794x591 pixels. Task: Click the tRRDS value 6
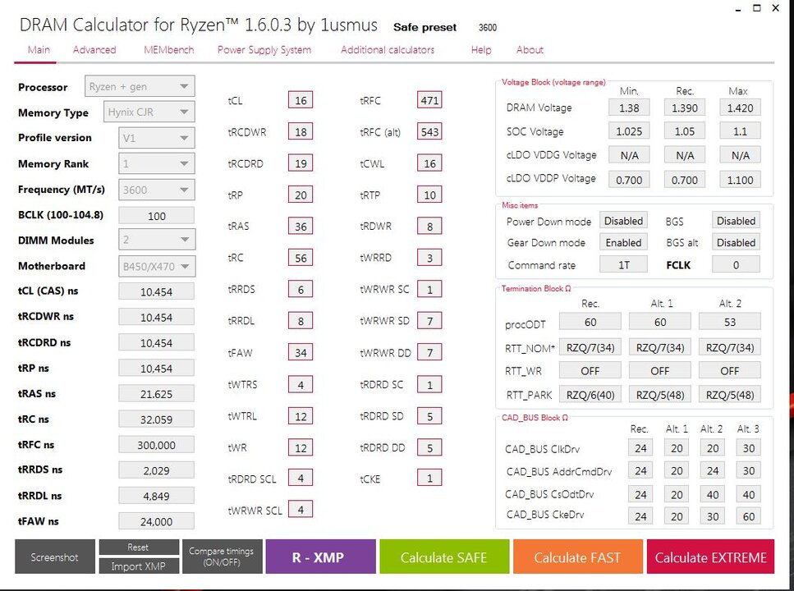click(301, 289)
